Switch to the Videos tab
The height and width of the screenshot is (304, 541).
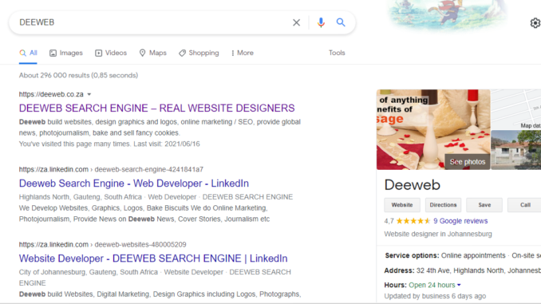tap(111, 53)
